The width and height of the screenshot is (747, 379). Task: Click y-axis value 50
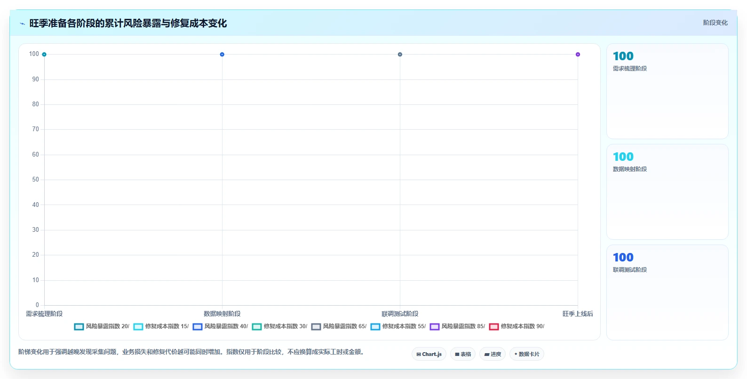point(36,180)
